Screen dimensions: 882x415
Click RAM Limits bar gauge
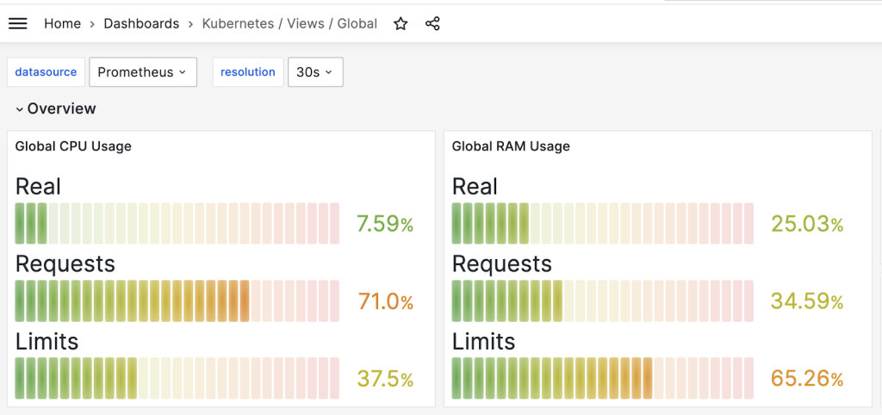coord(603,379)
